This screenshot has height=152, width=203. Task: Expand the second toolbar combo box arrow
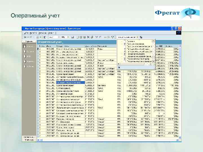click(68, 37)
